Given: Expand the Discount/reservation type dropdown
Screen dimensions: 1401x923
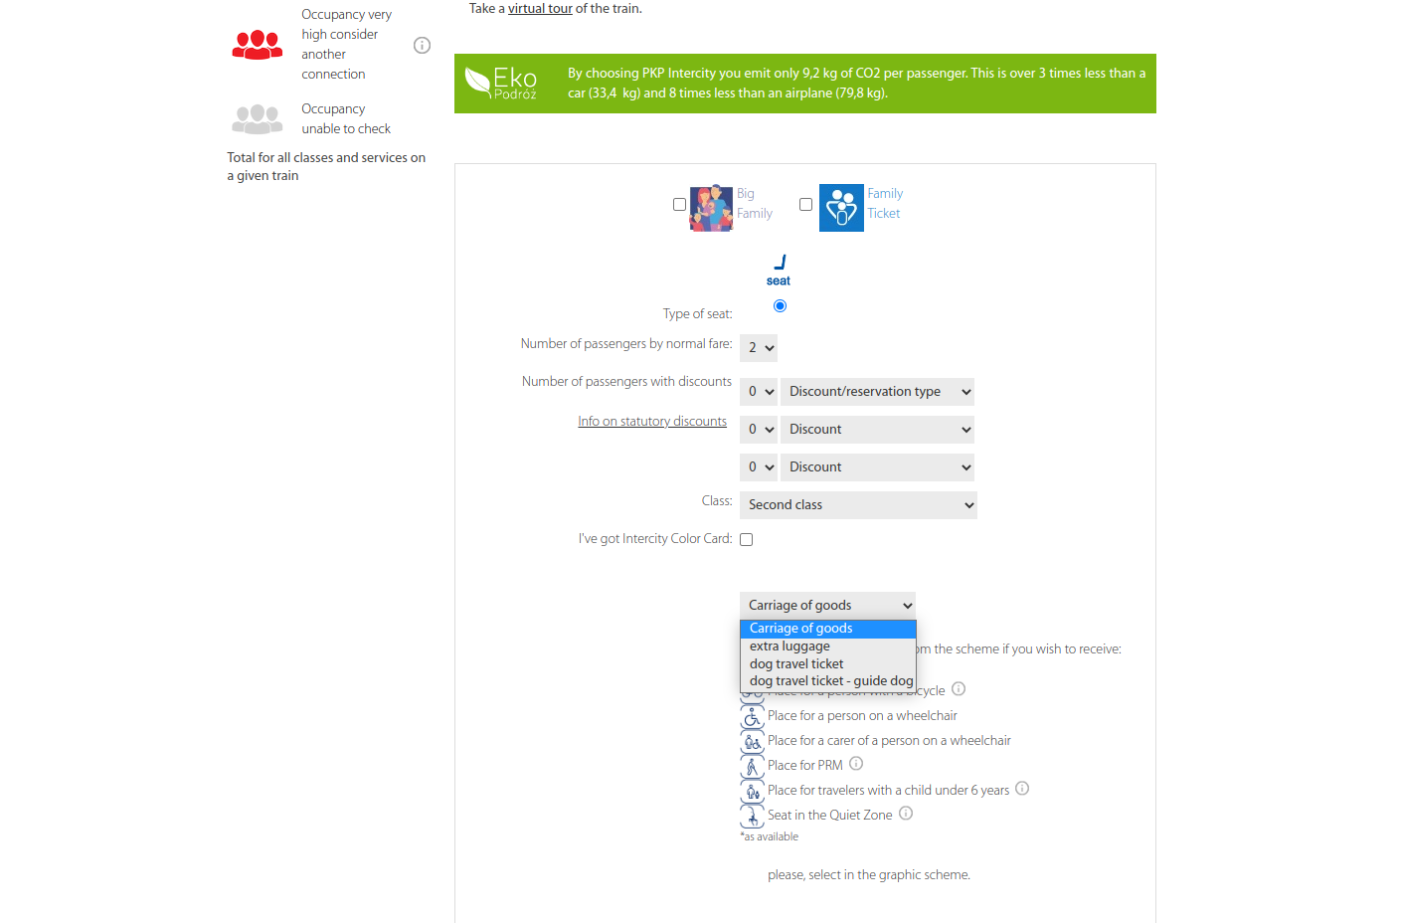Looking at the screenshot, I should pos(876,392).
